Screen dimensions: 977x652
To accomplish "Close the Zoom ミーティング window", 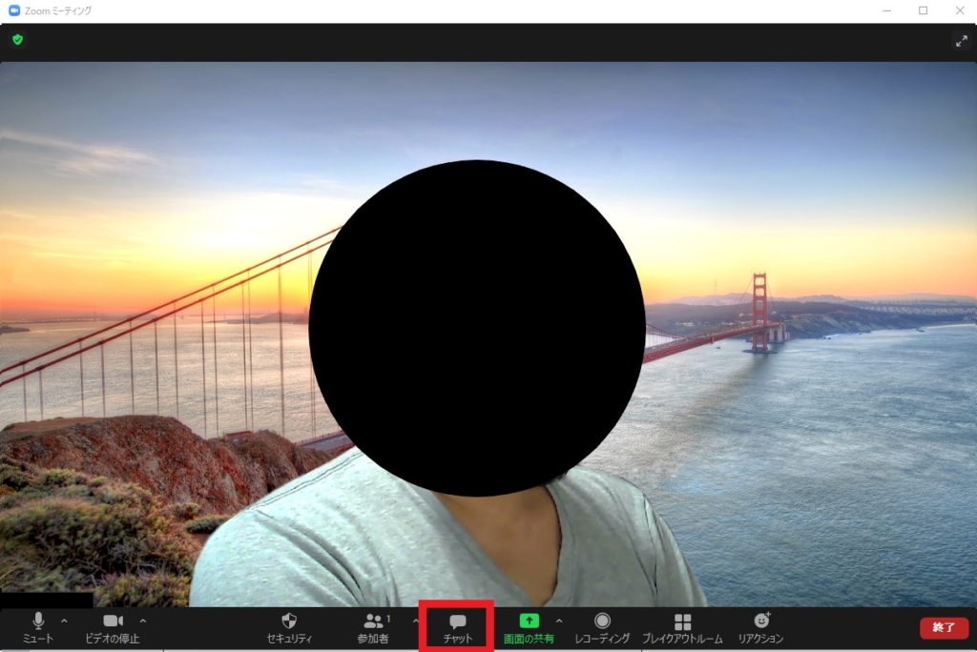I will pos(960,10).
